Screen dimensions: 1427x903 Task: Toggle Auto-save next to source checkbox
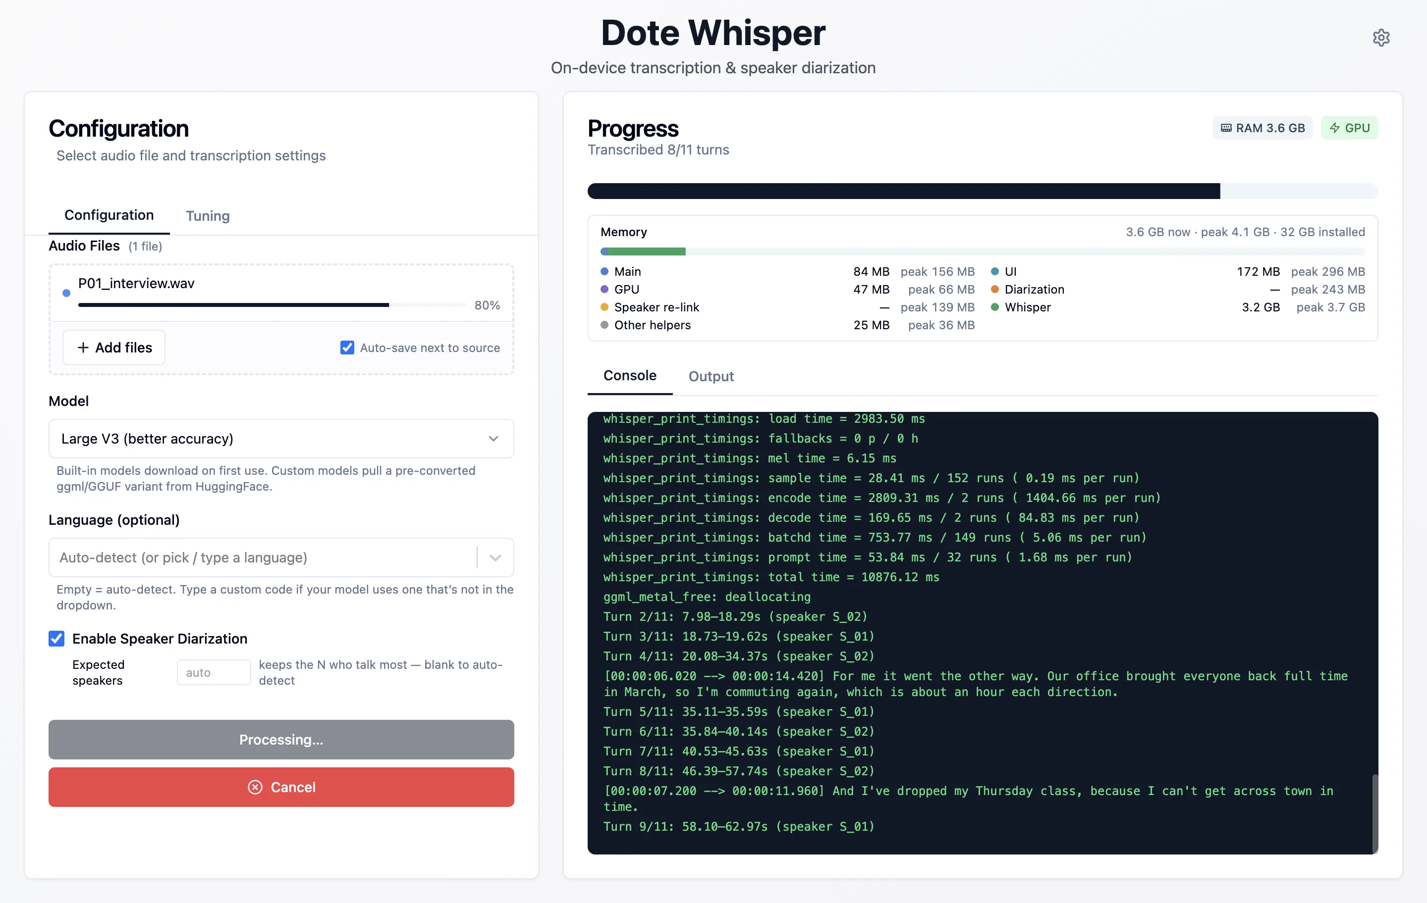pos(347,348)
